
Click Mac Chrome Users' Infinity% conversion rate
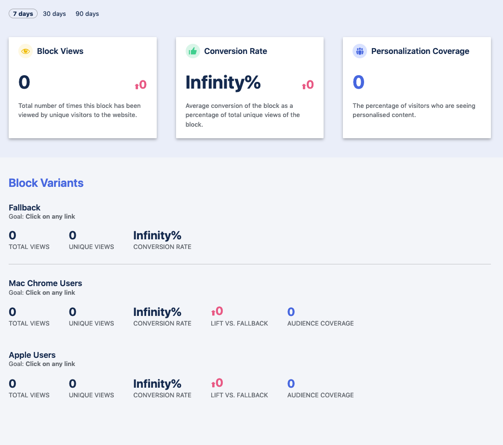[157, 312]
